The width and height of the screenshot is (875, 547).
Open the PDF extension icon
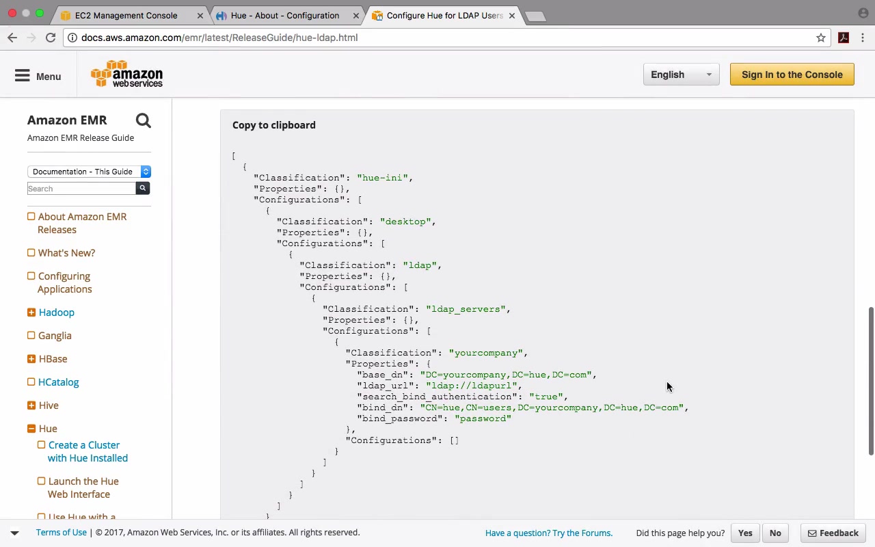coord(844,38)
